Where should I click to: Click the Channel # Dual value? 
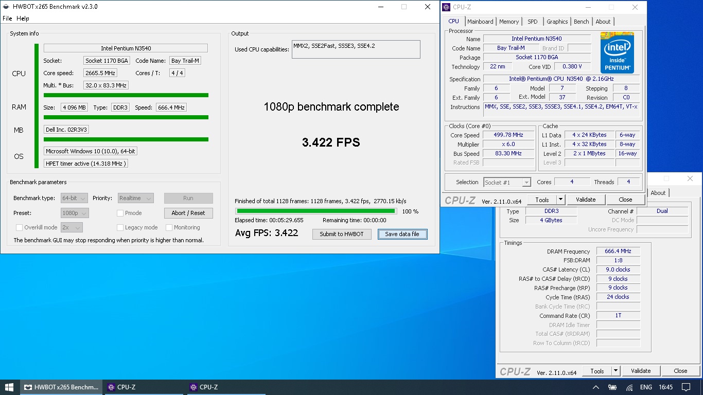pos(662,211)
